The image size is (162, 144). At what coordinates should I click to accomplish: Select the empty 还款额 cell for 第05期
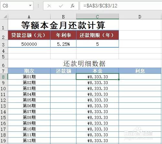63,100
